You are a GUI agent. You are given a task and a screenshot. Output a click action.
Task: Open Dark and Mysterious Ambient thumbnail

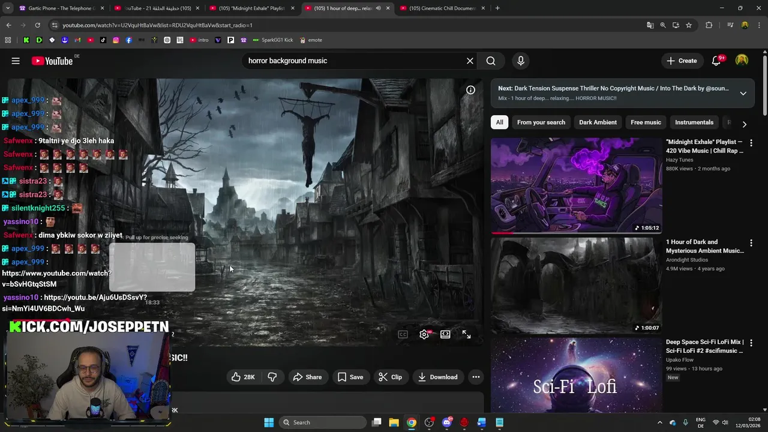pos(577,286)
